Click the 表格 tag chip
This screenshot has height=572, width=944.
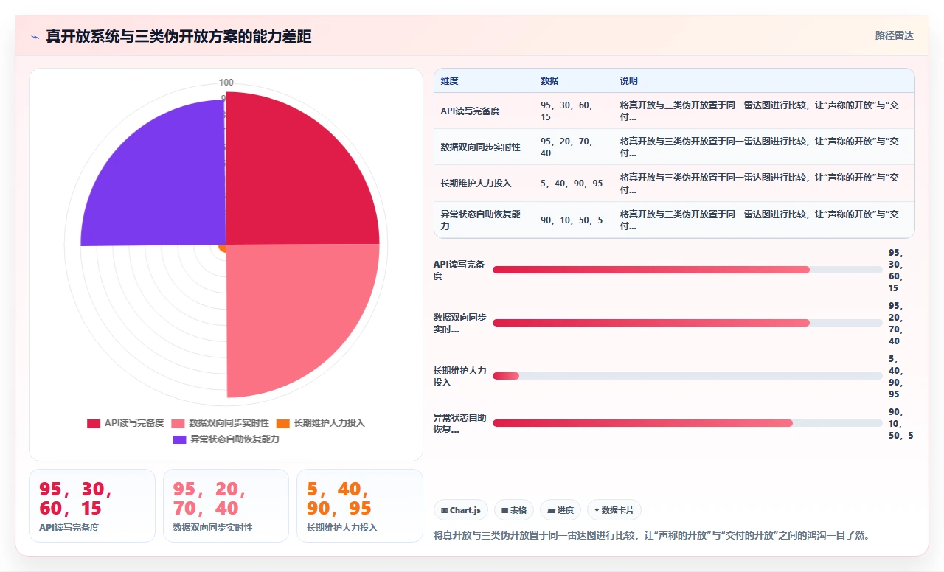tap(514, 510)
